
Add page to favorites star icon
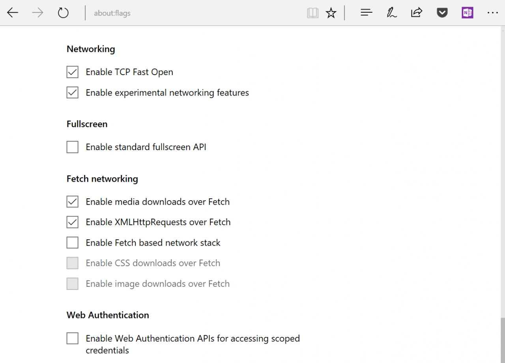[x=331, y=13]
